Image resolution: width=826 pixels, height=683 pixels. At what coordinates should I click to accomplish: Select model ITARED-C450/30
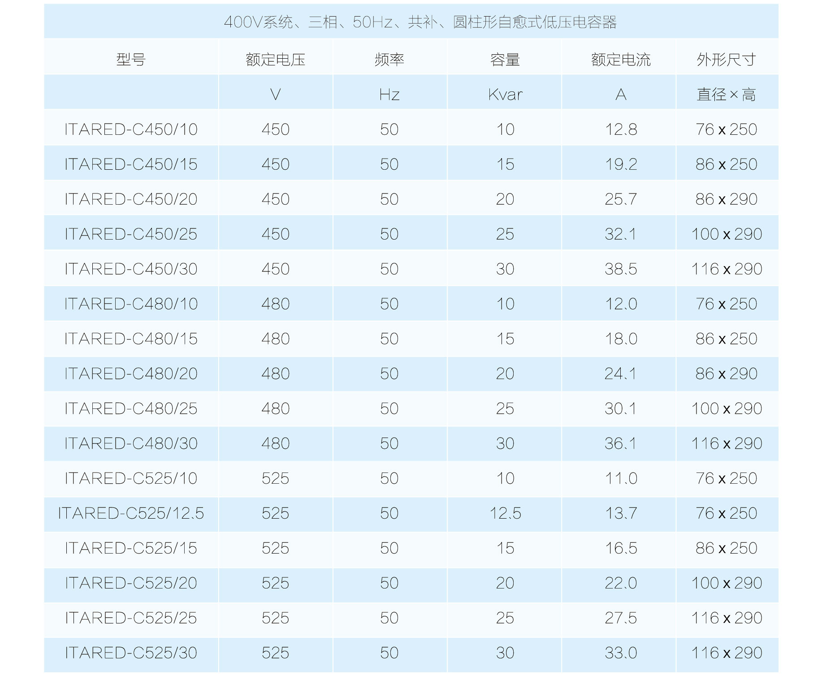pyautogui.click(x=131, y=269)
